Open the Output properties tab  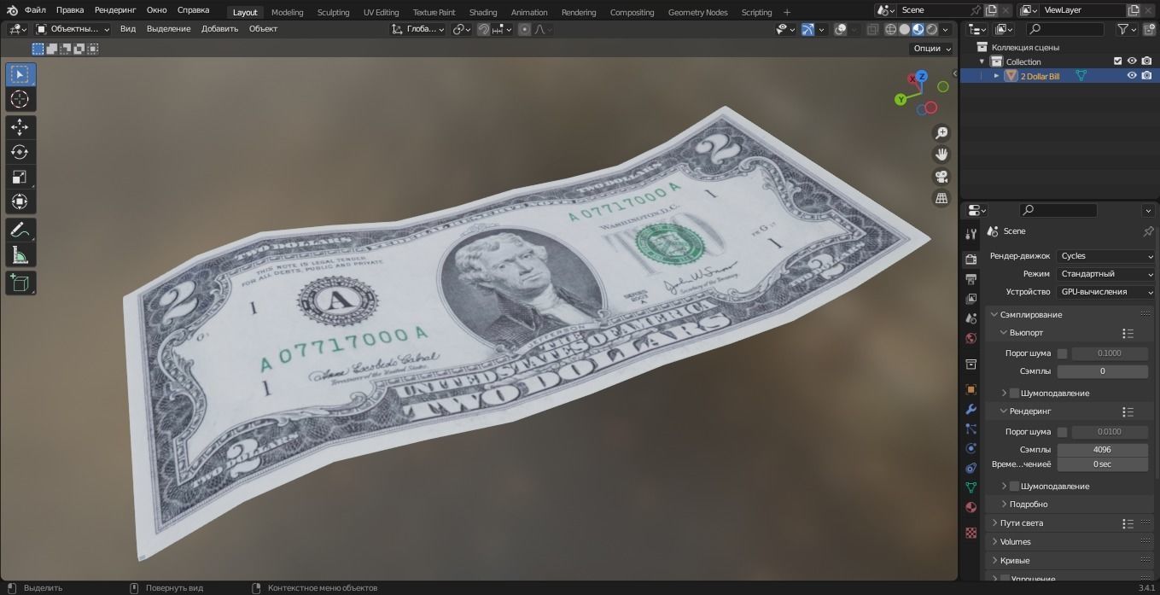971,279
